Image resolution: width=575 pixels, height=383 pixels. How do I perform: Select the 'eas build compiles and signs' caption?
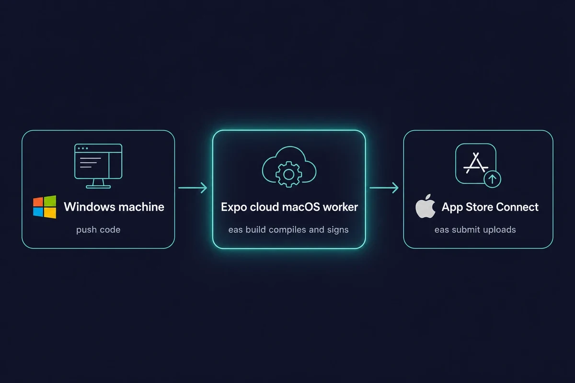click(x=289, y=230)
